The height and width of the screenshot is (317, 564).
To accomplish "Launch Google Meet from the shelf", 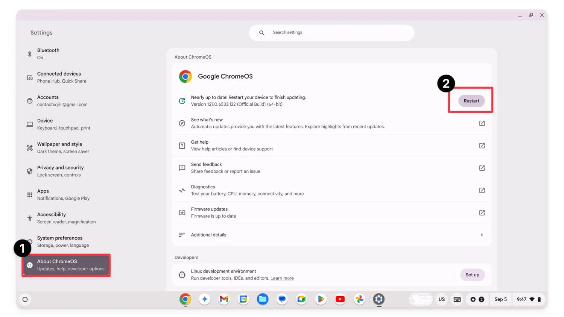I will tap(301, 299).
